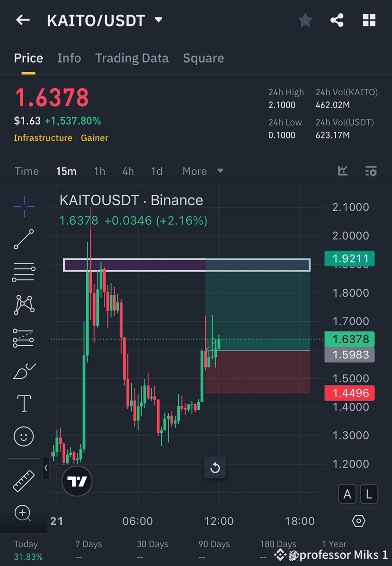Star KAITO/USDT as a favorite
The height and width of the screenshot is (566, 392).
coord(305,20)
